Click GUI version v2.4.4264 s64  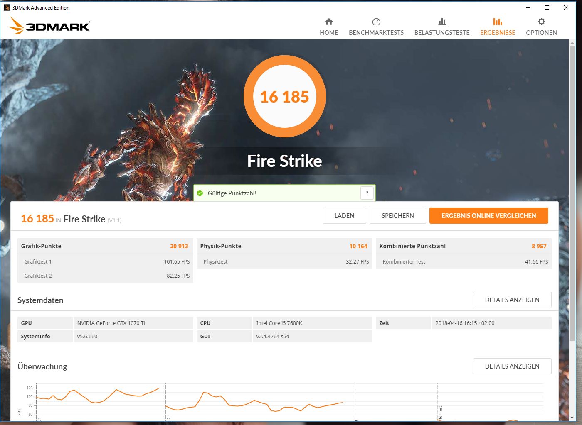312,336
